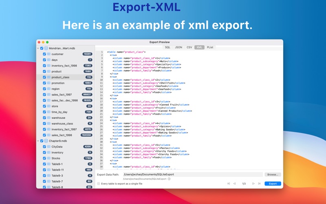Uncheck the Chapter9.mdb database checkbox
Screen dimensions: 326x204
(42, 141)
